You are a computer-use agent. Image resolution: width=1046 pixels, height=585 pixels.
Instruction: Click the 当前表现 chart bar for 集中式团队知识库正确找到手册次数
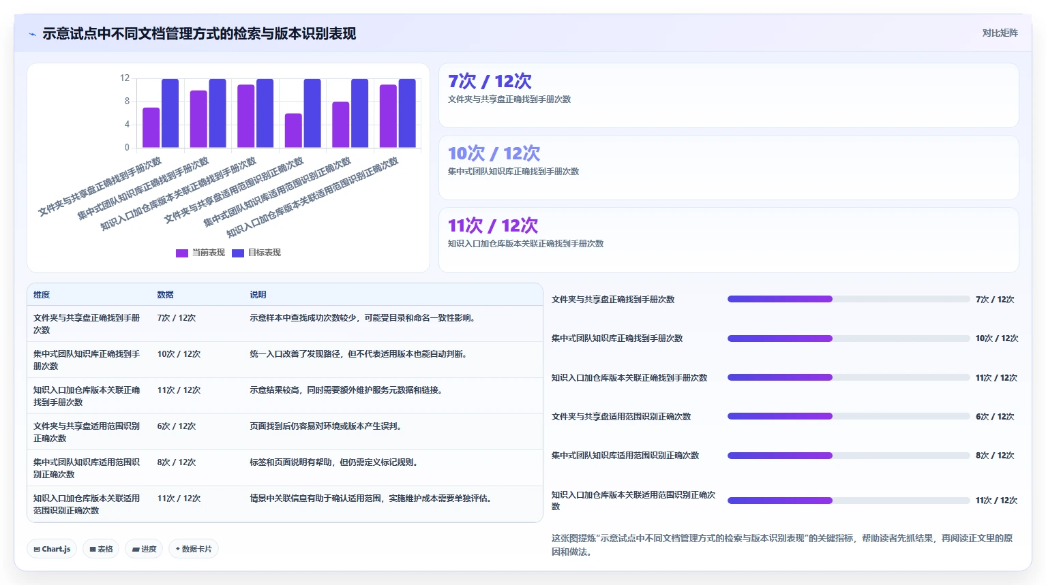(x=198, y=119)
